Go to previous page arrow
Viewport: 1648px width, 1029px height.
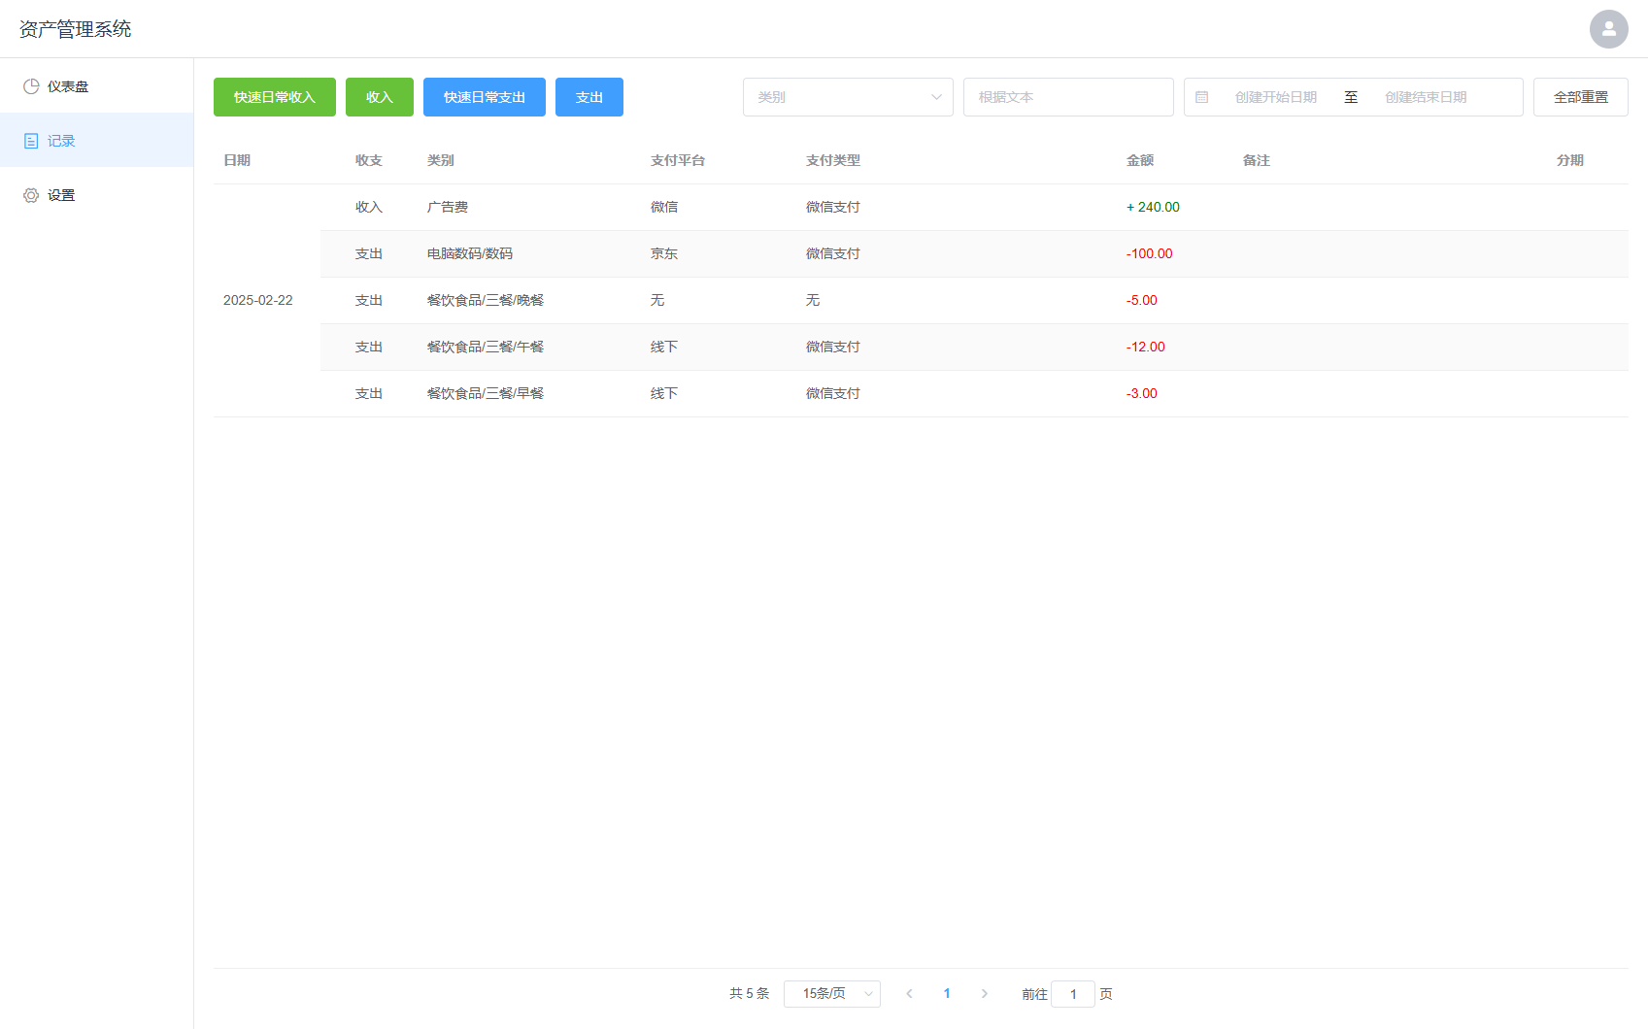pyautogui.click(x=909, y=993)
